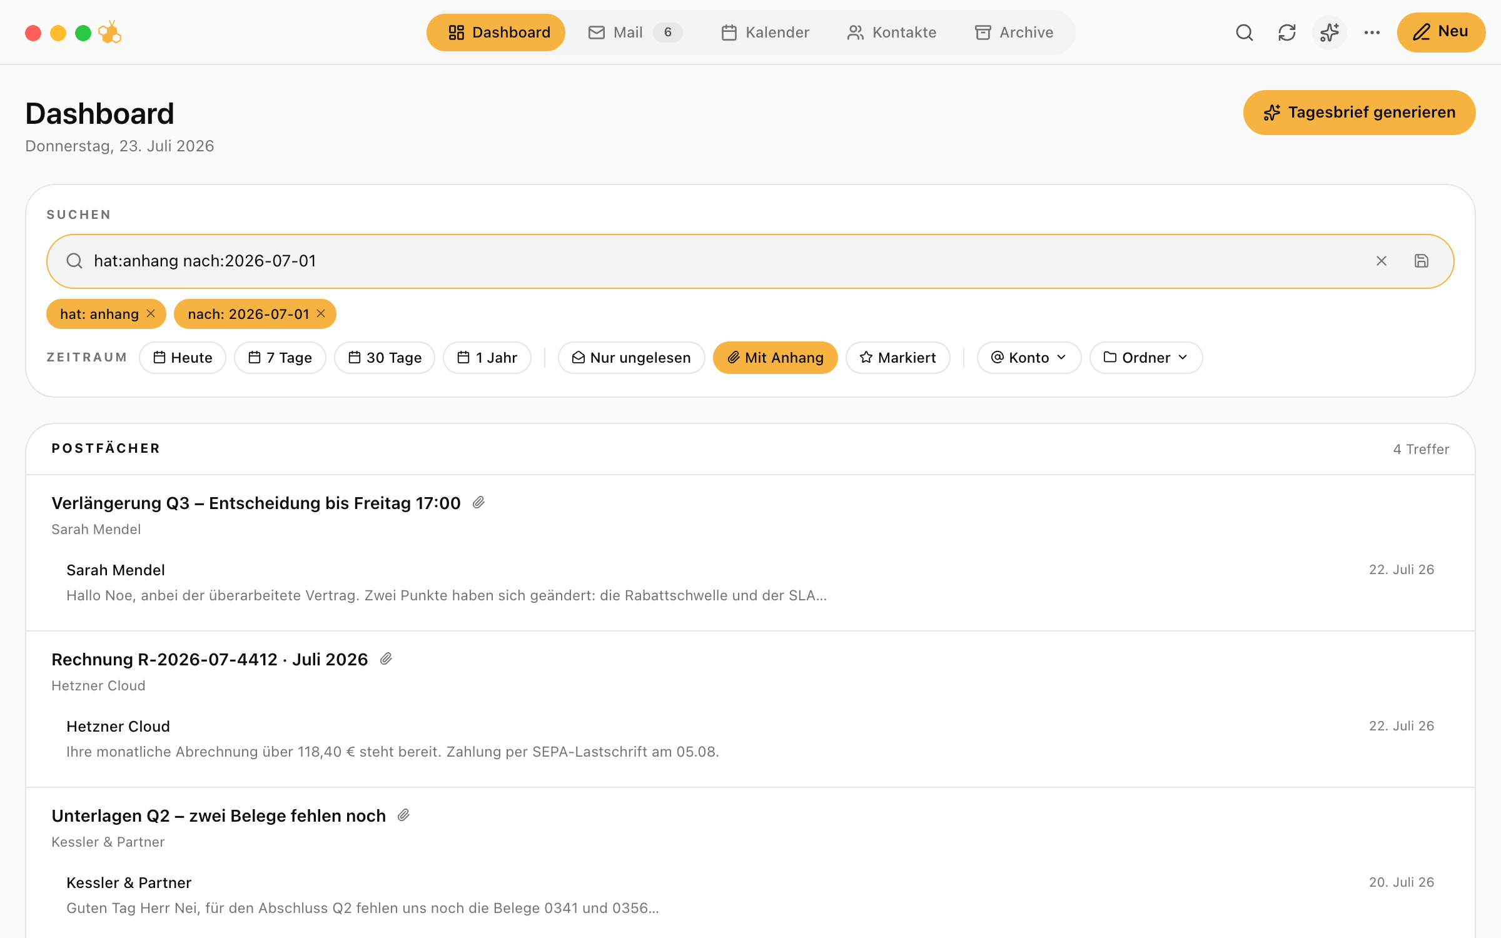
Task: Click the unread mail count badge 6
Action: (668, 33)
